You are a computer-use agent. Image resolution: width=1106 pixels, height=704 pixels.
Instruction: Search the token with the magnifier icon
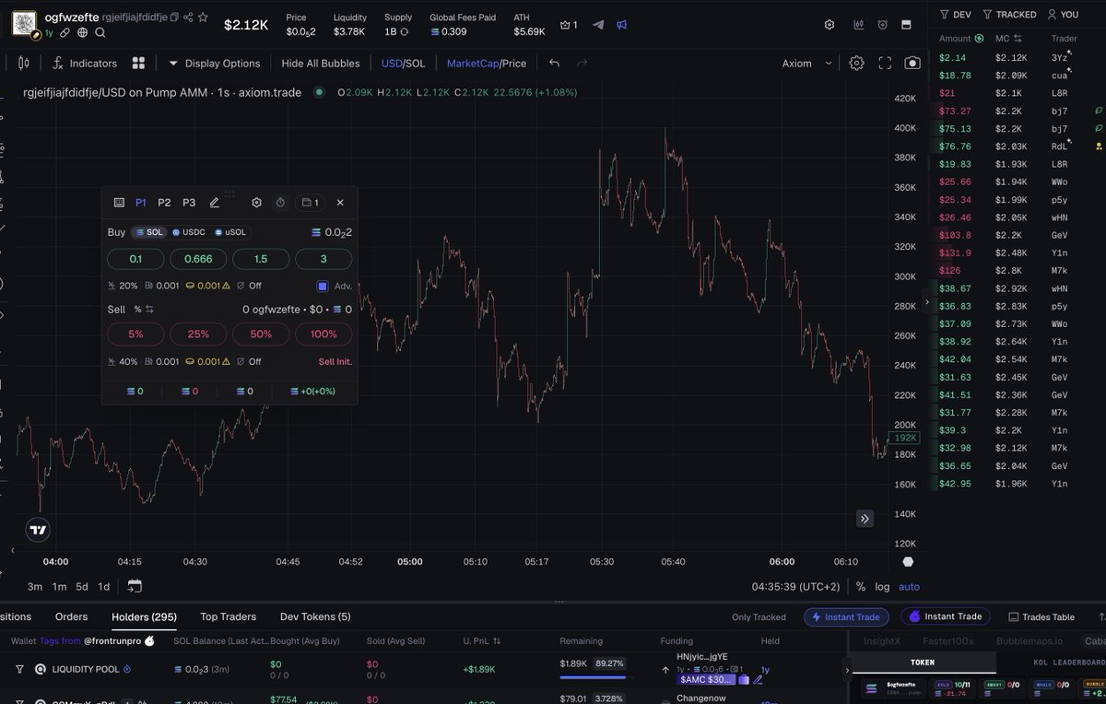click(x=100, y=32)
